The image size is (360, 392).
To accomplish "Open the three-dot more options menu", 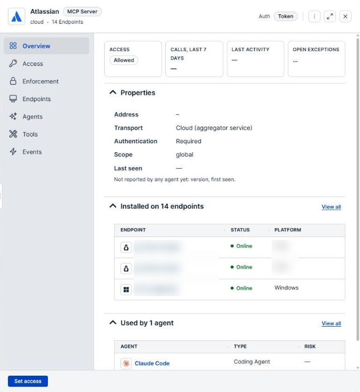I will (x=314, y=16).
